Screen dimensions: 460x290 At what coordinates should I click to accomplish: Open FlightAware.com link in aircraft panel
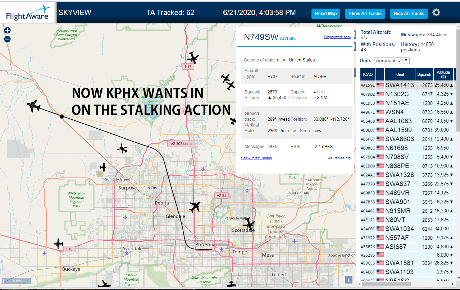click(337, 37)
